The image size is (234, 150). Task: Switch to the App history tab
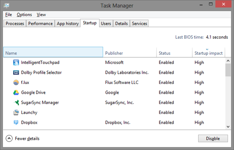[68, 23]
